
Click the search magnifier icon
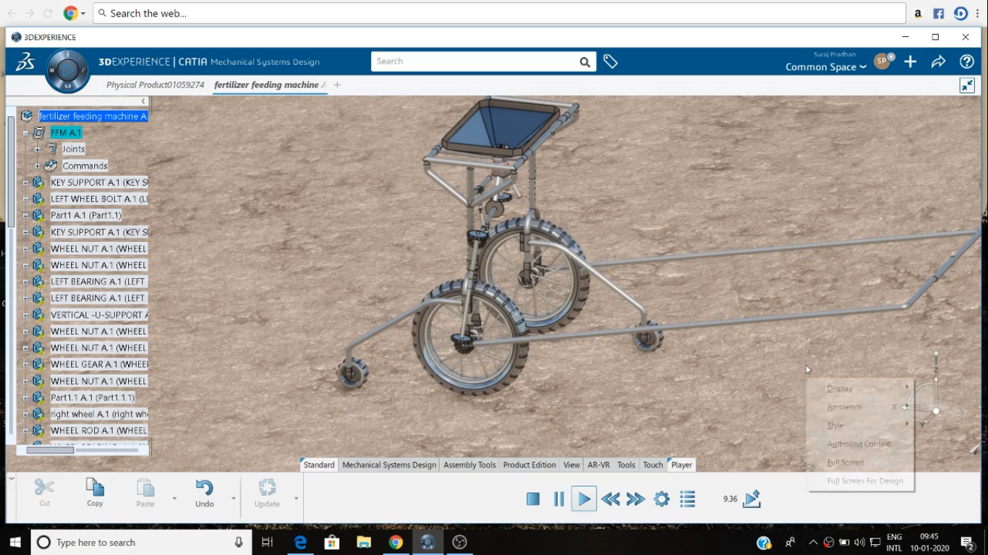584,62
